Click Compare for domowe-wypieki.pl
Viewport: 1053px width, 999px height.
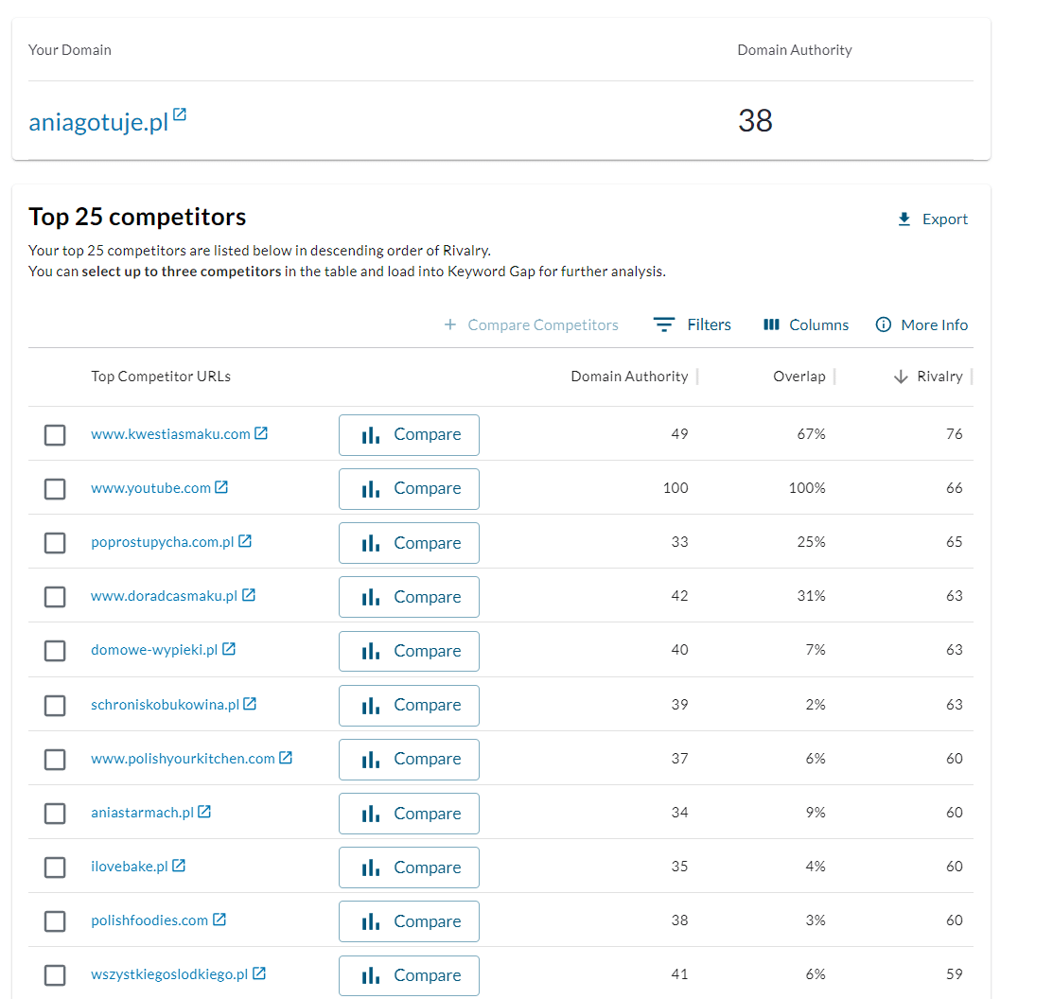(409, 651)
